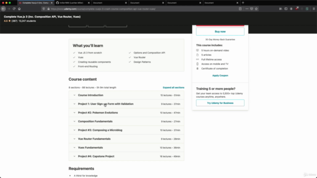
Task: Click 'Full lifetime access' text
Action: click(211, 59)
